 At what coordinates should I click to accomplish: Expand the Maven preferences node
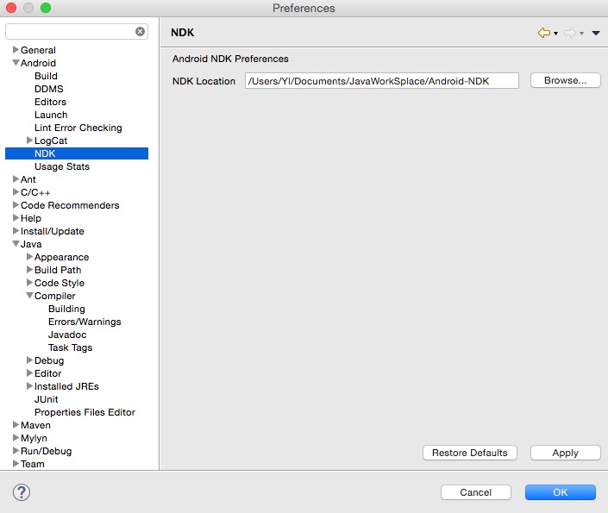(x=16, y=425)
